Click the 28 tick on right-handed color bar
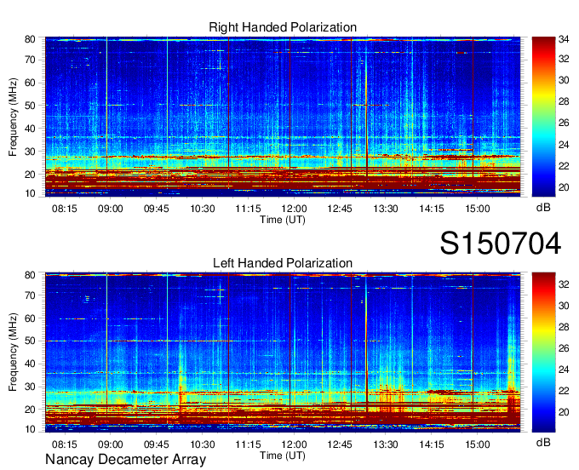The image size is (579, 470). [x=564, y=101]
